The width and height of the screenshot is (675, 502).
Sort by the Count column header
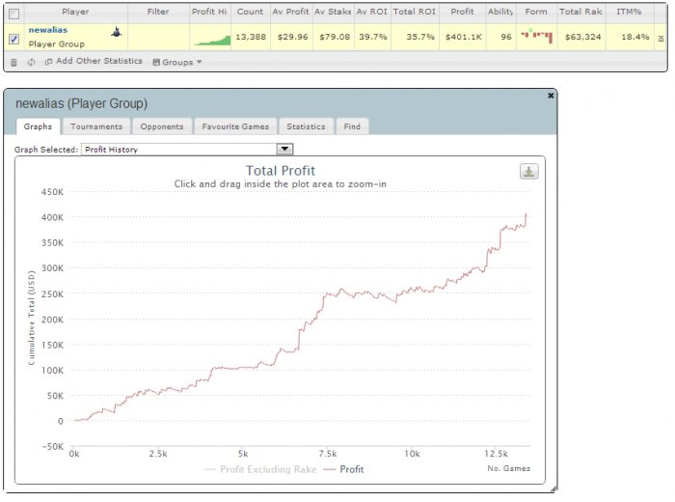pos(250,12)
